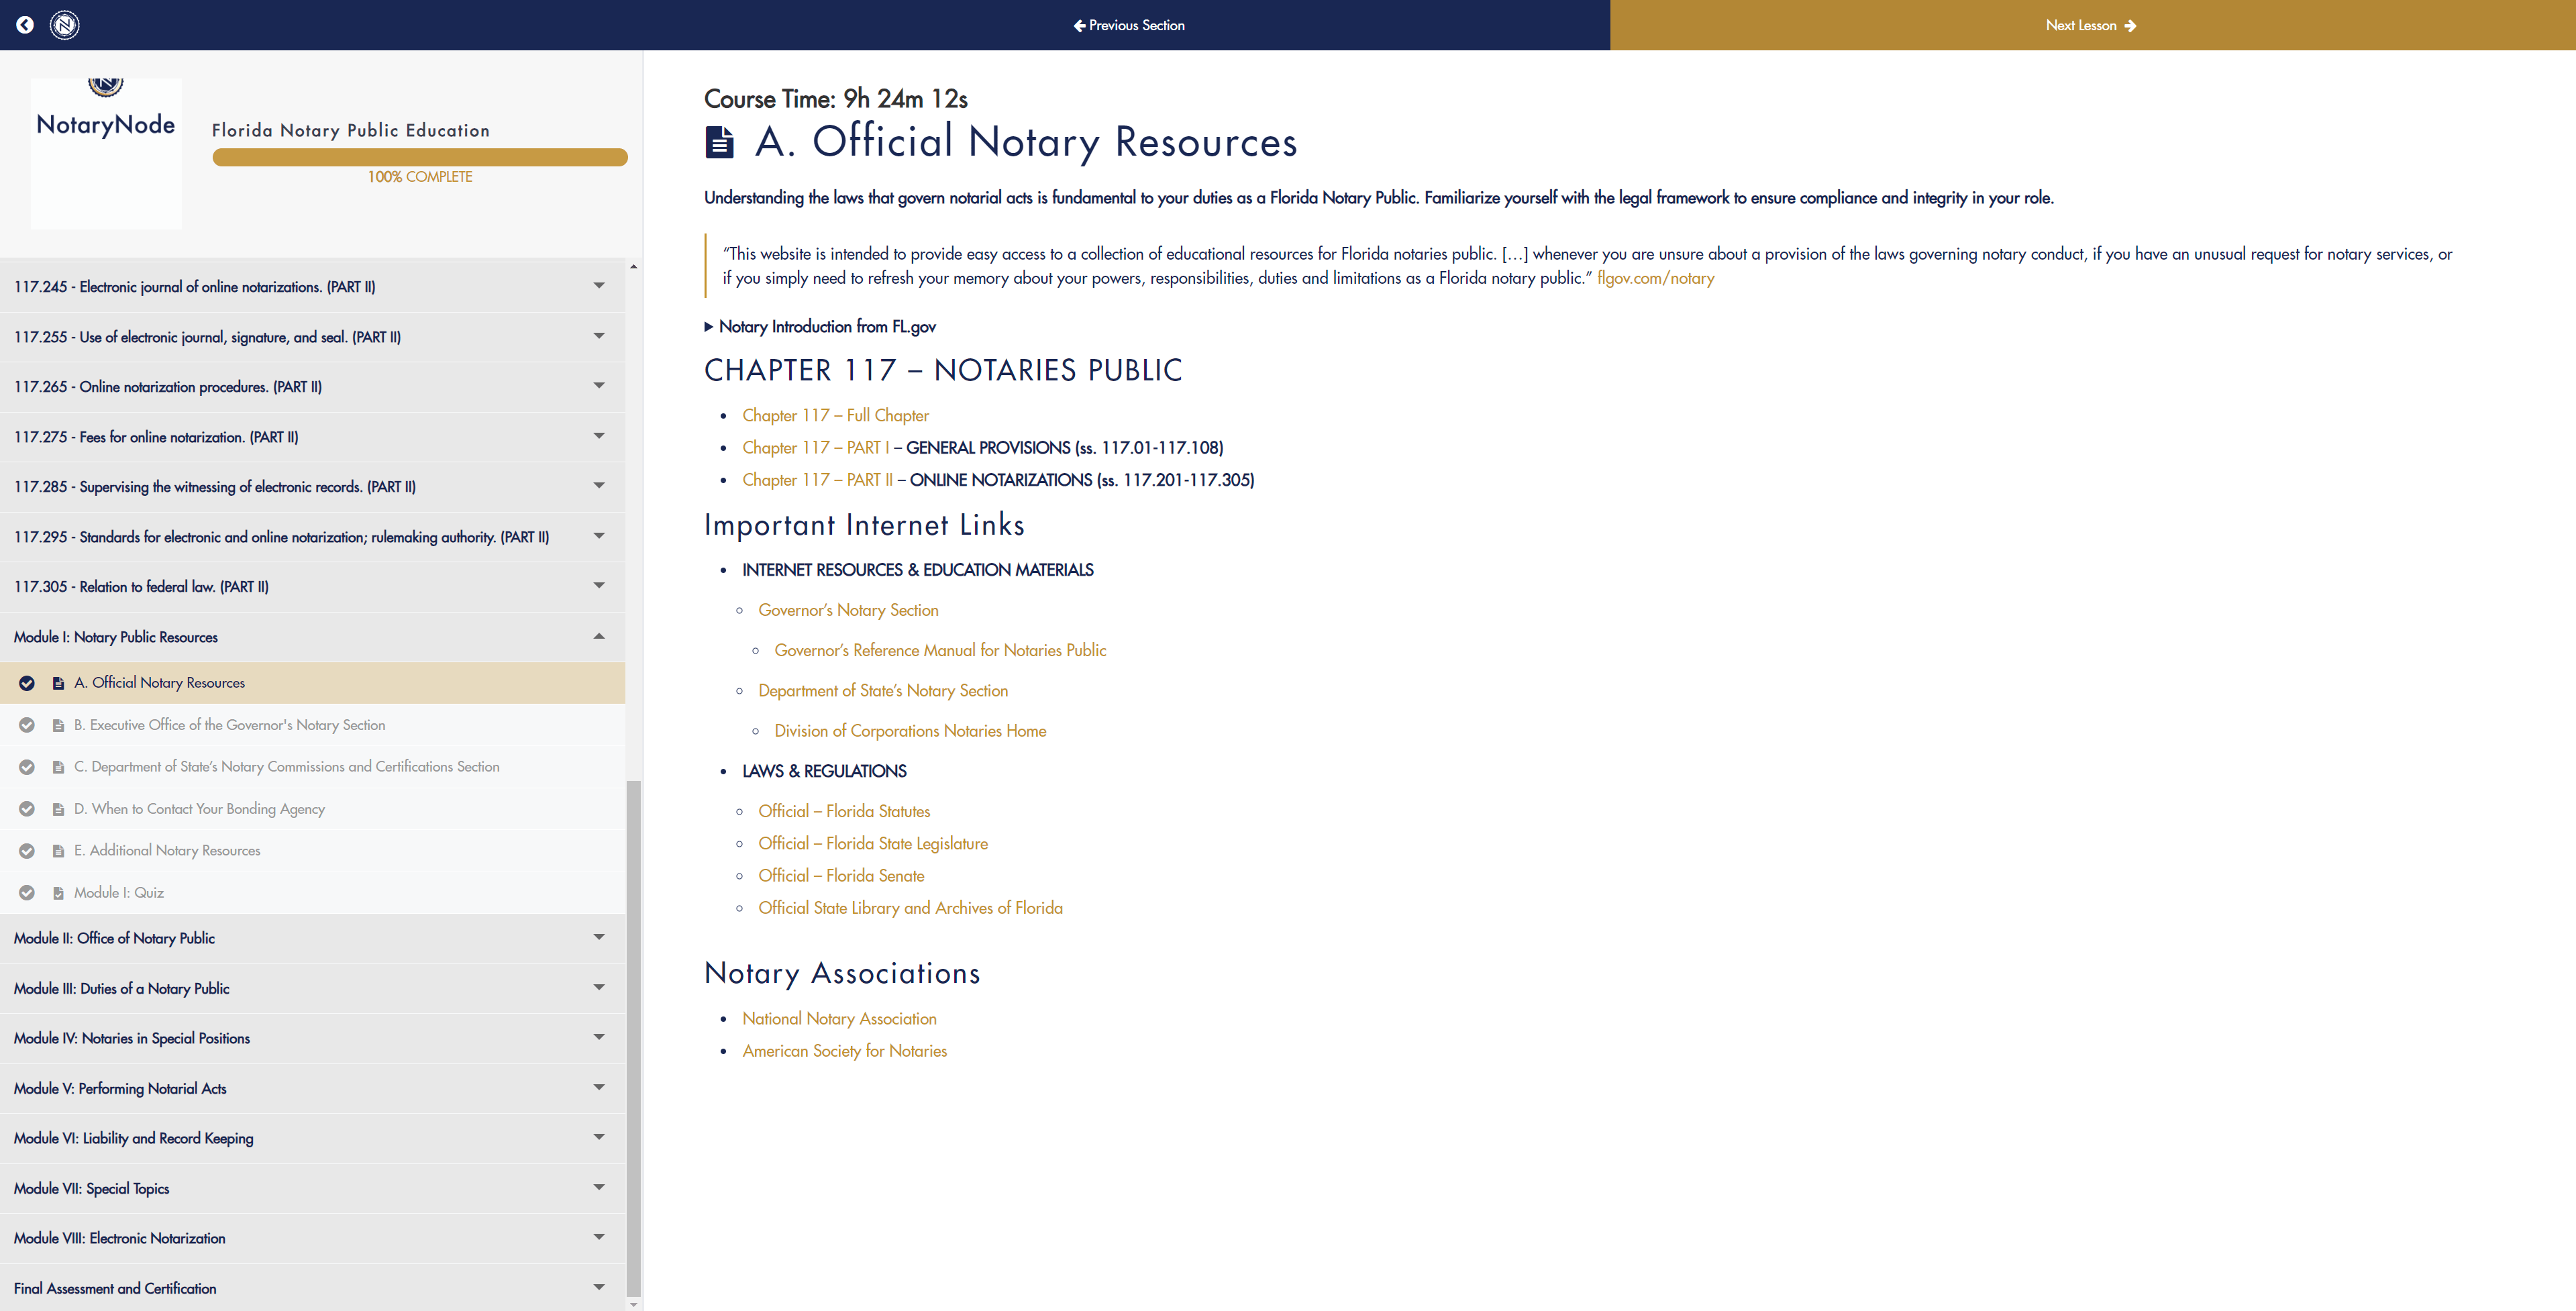Open the Chapter 117 – Full Chapter link
The image size is (2576, 1311).
point(835,415)
